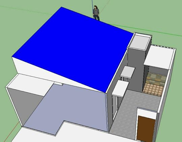
Task: Select the lower white canopy over doorway
Action: (x=120, y=89)
